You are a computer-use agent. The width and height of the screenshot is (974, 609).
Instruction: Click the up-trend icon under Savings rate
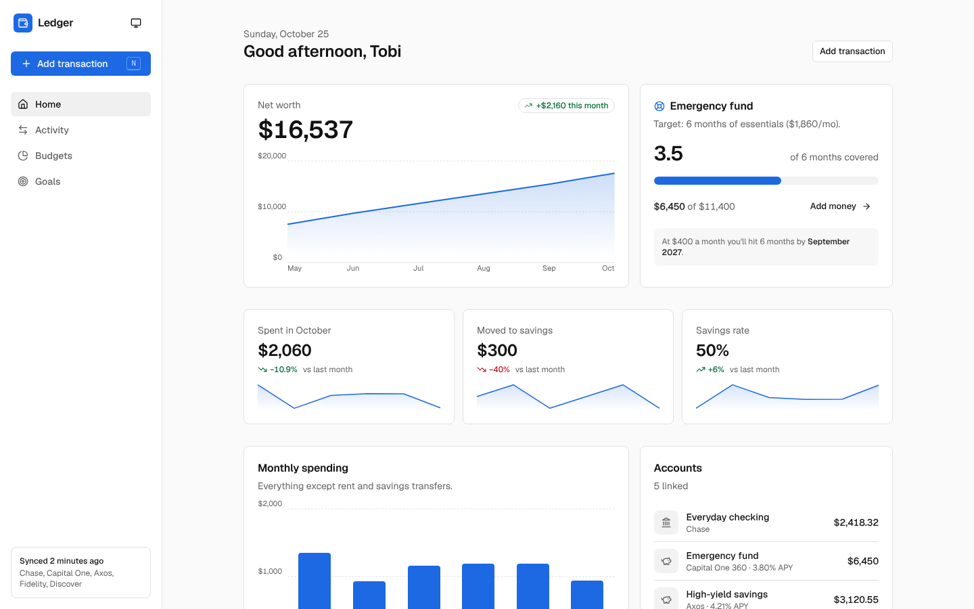click(x=701, y=369)
